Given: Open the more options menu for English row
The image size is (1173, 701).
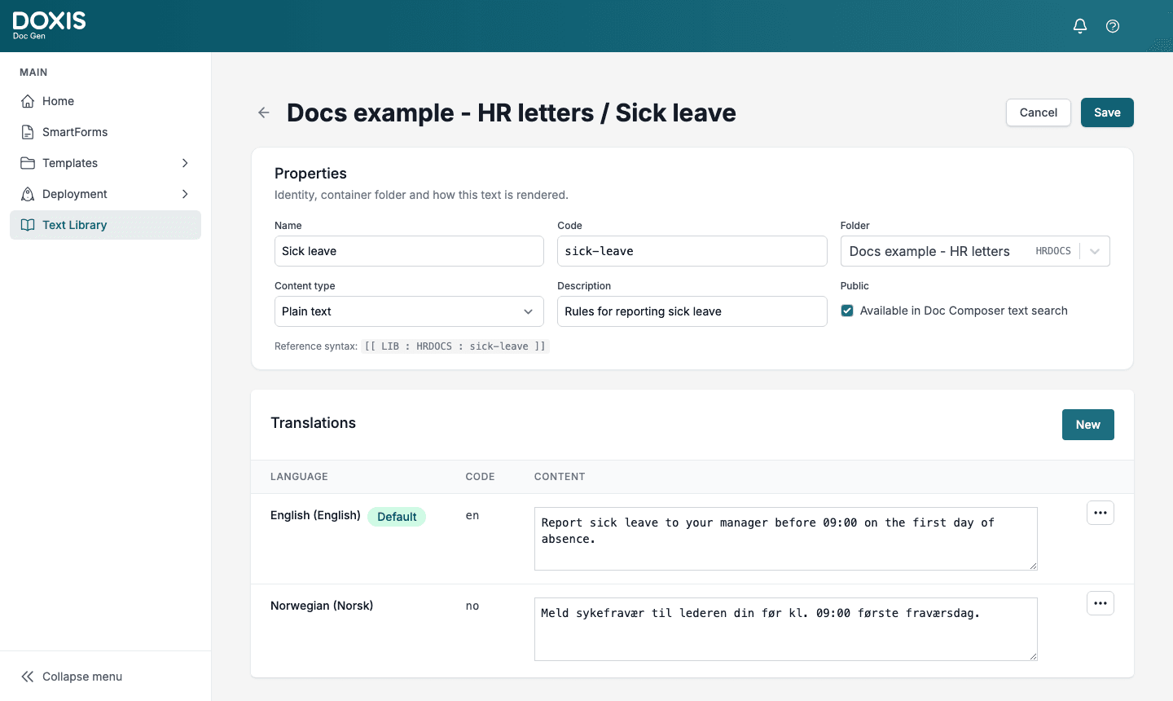Looking at the screenshot, I should click(x=1101, y=513).
